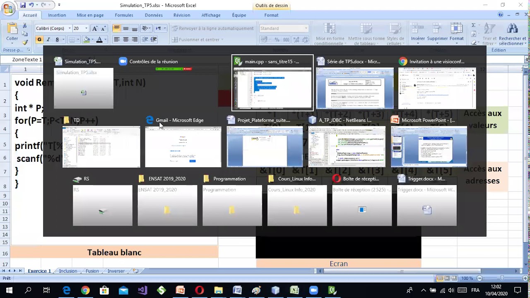Open Windows Start menu
Image resolution: width=530 pixels, height=298 pixels.
9,290
